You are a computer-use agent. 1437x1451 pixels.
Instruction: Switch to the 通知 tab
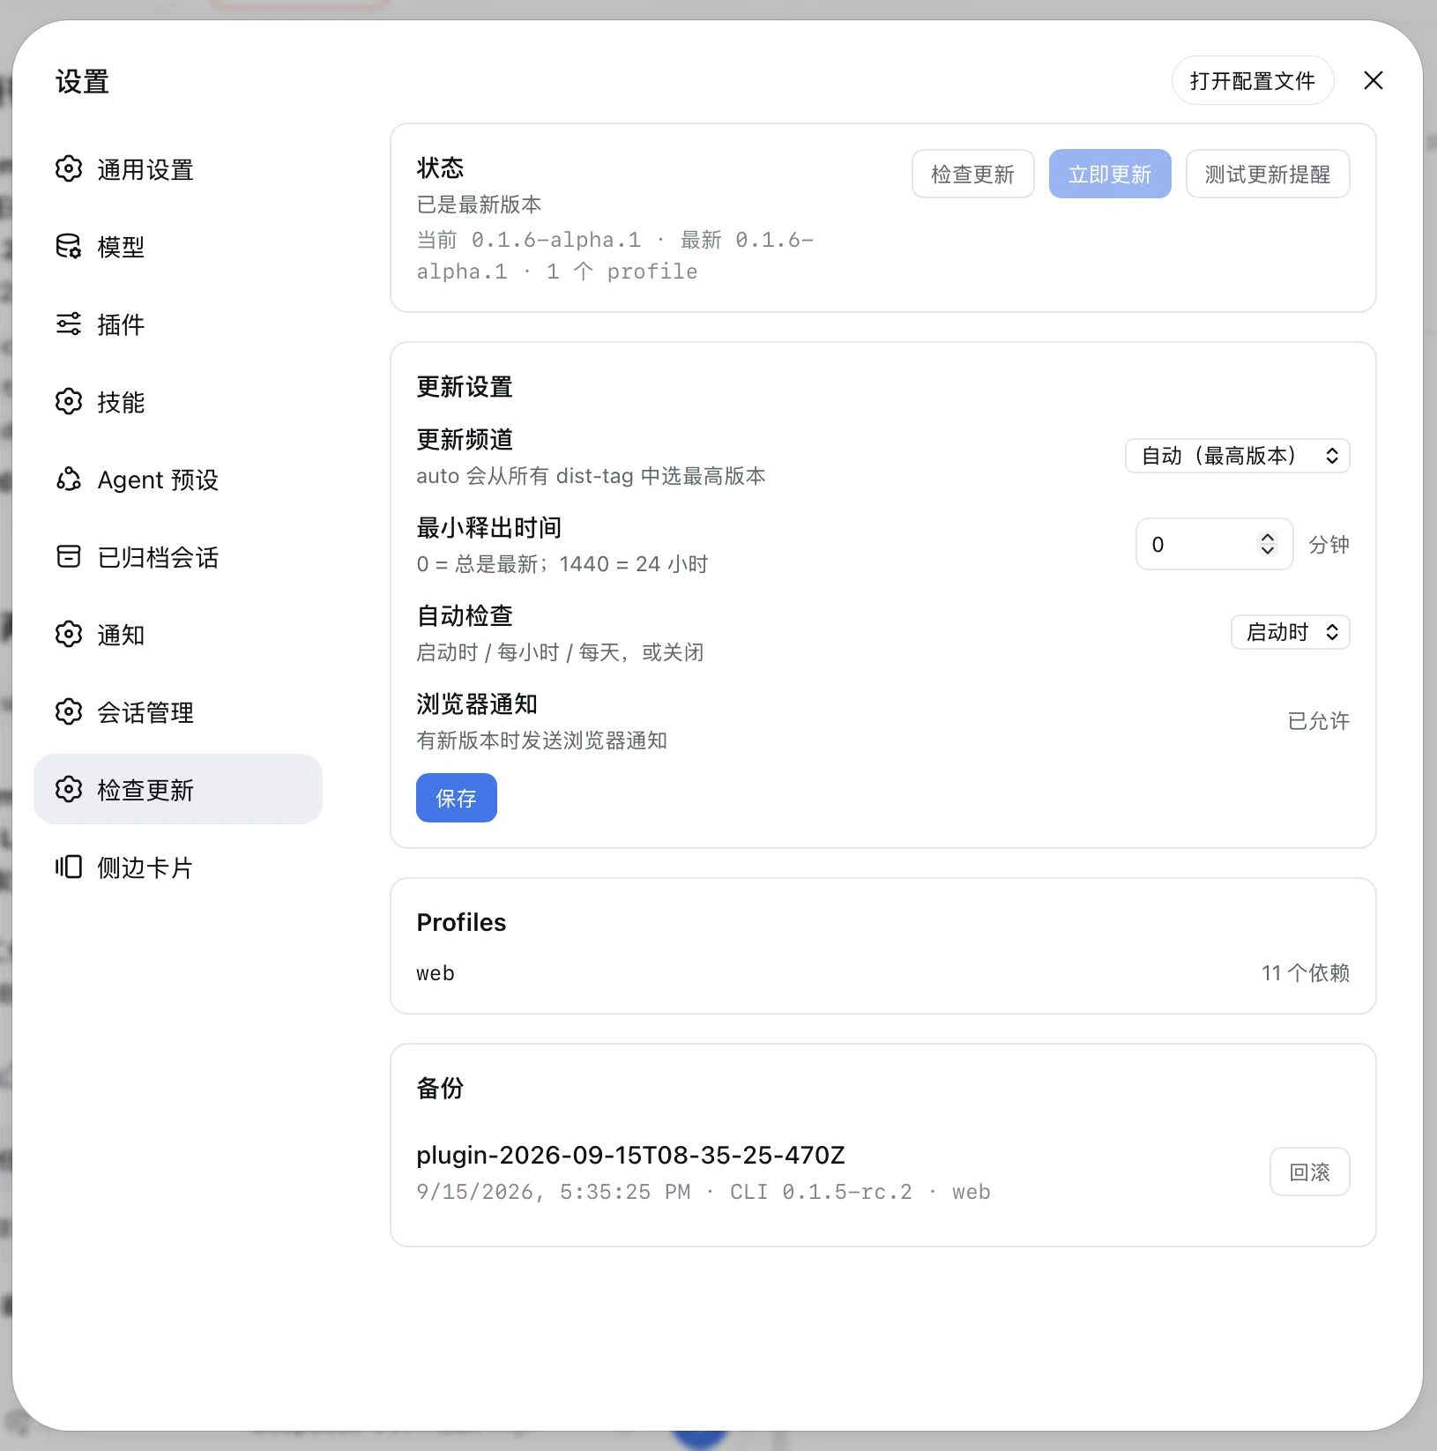(x=178, y=635)
